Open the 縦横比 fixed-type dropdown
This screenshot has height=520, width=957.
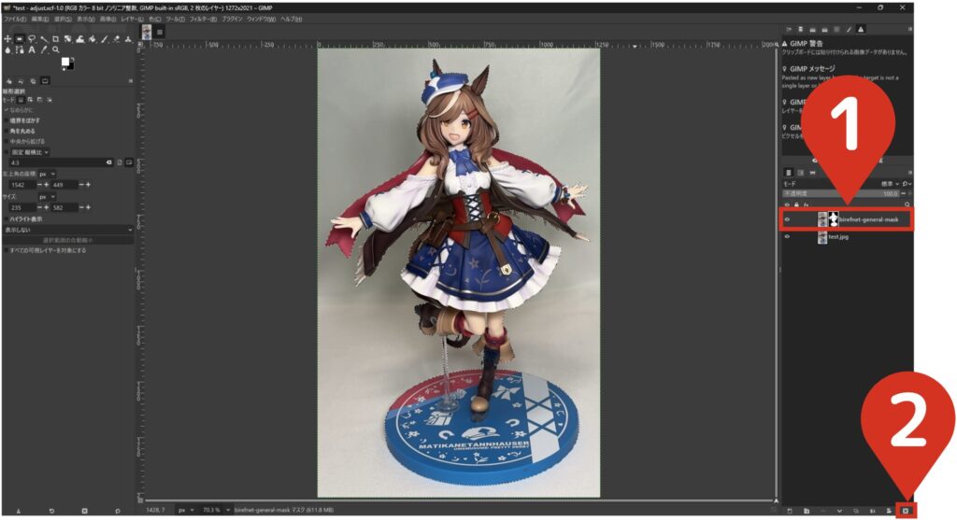(31, 152)
